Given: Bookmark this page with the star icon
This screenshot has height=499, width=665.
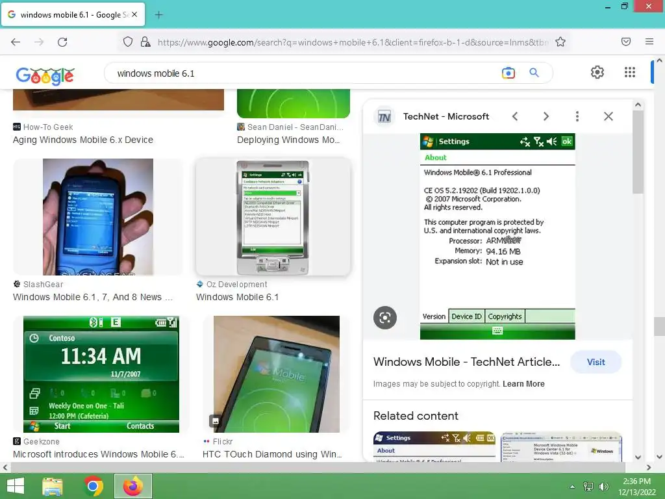Looking at the screenshot, I should pyautogui.click(x=560, y=42).
